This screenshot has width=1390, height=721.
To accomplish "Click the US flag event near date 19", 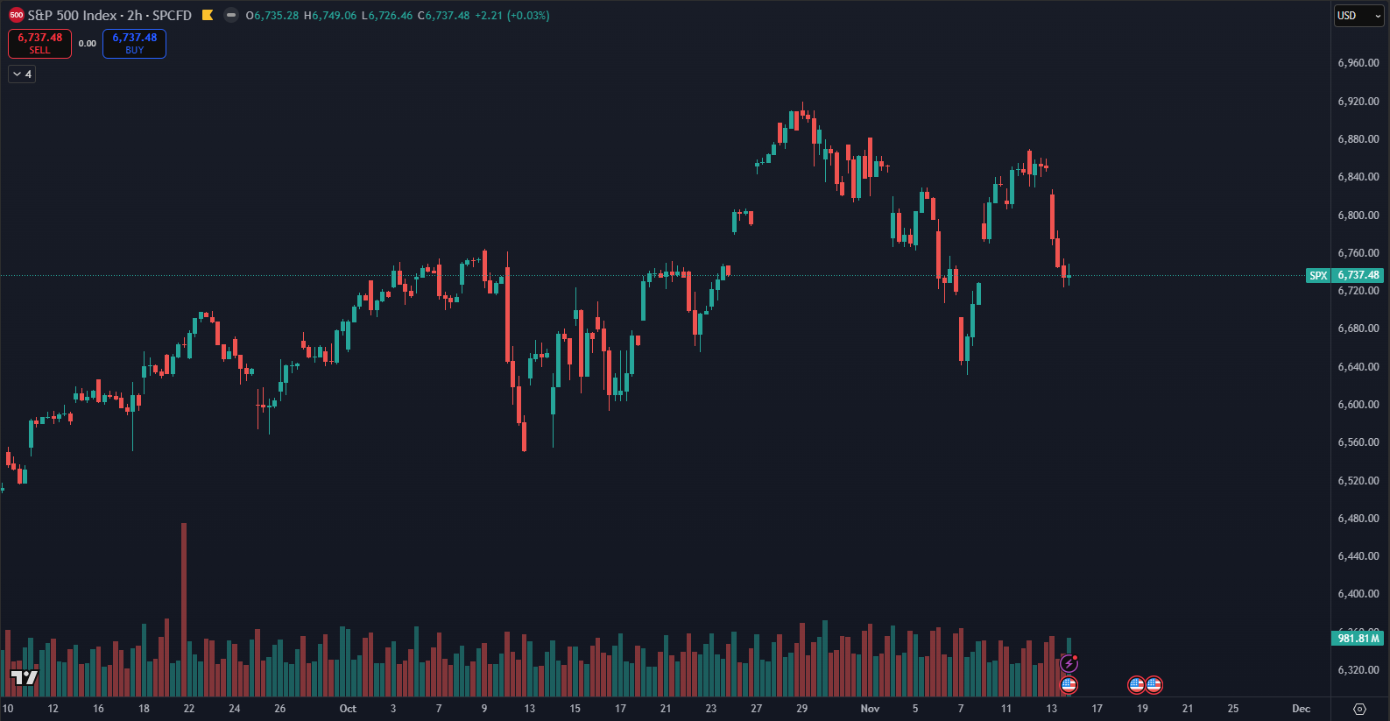I will tap(1136, 684).
